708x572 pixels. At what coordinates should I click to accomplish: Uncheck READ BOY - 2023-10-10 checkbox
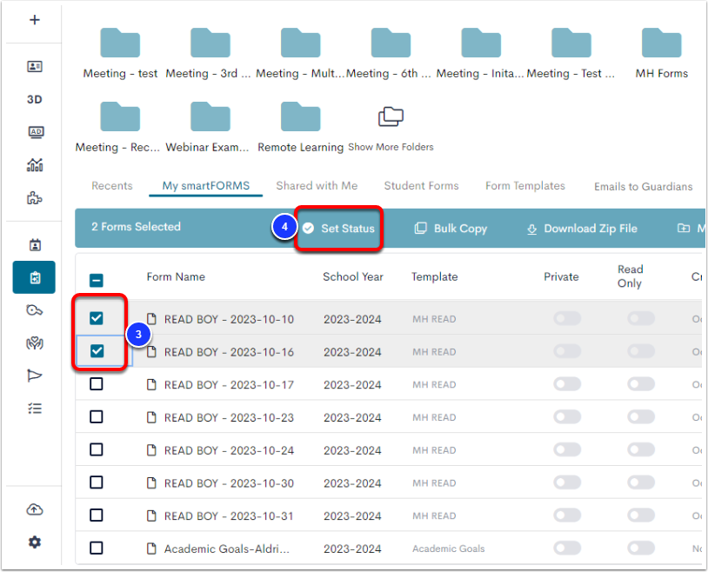[97, 318]
